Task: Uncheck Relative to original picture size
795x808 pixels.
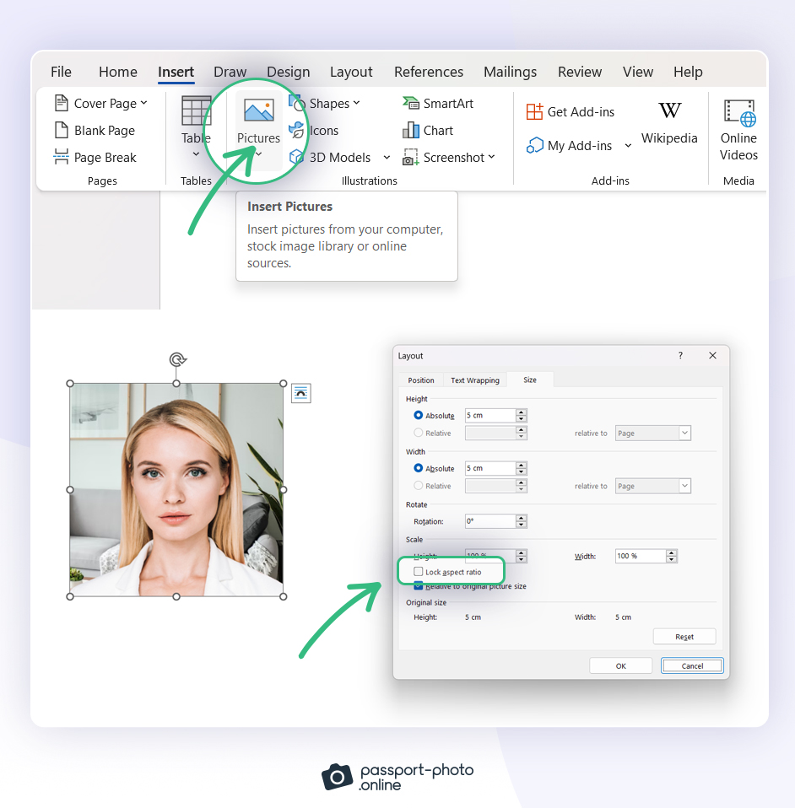Action: click(x=419, y=586)
